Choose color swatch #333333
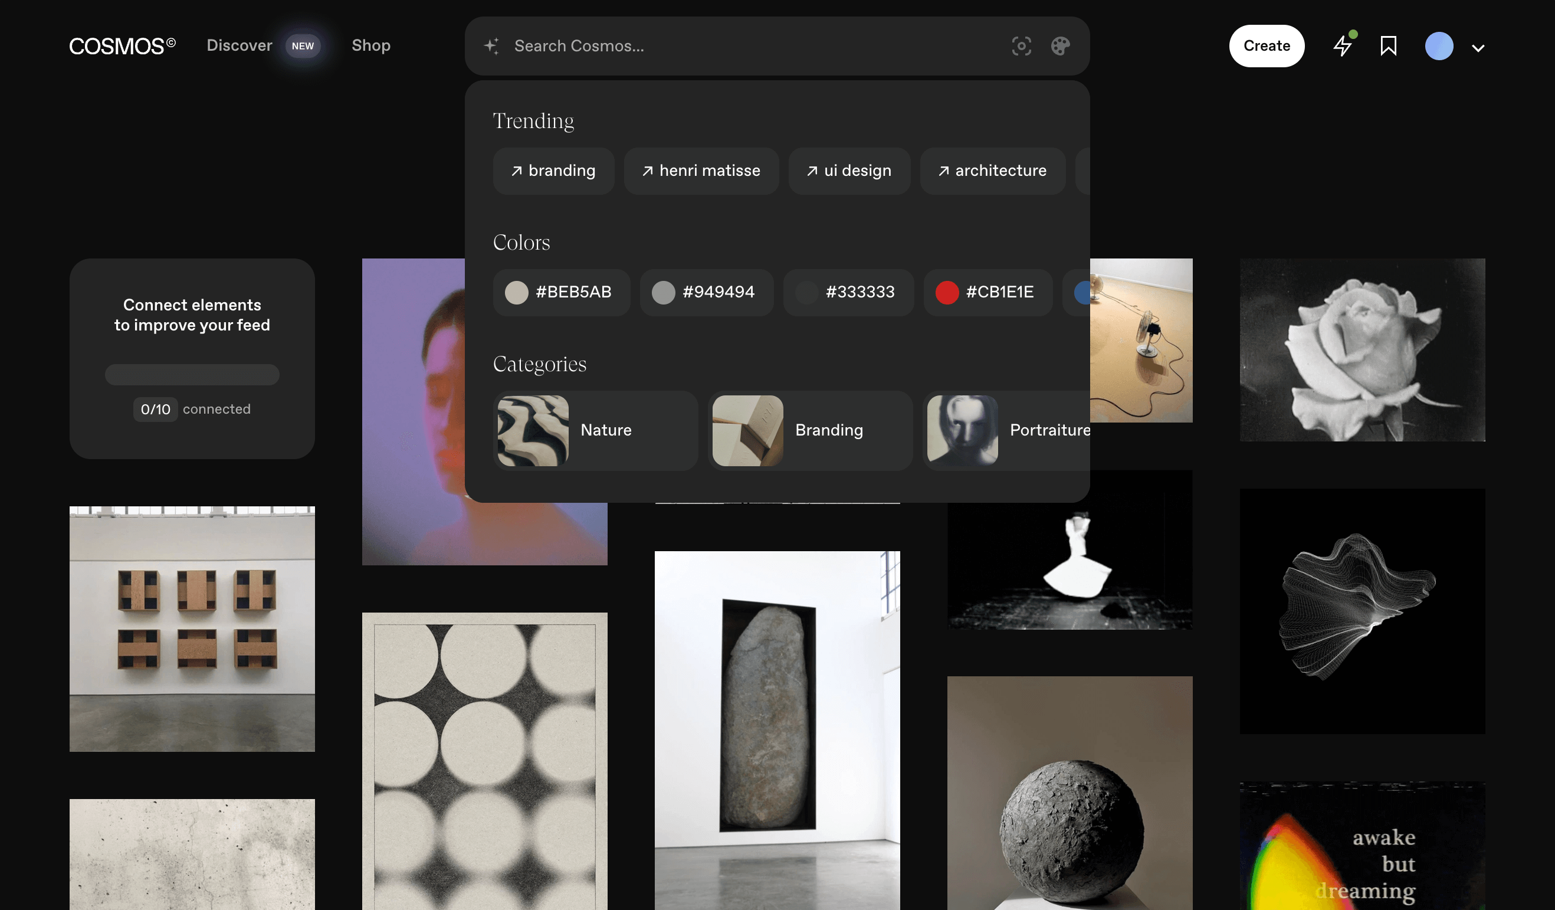The width and height of the screenshot is (1555, 910). [x=848, y=292]
